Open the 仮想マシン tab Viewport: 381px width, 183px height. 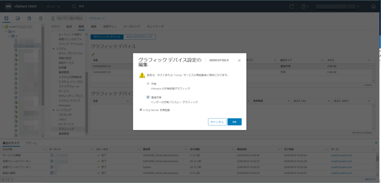click(x=110, y=27)
